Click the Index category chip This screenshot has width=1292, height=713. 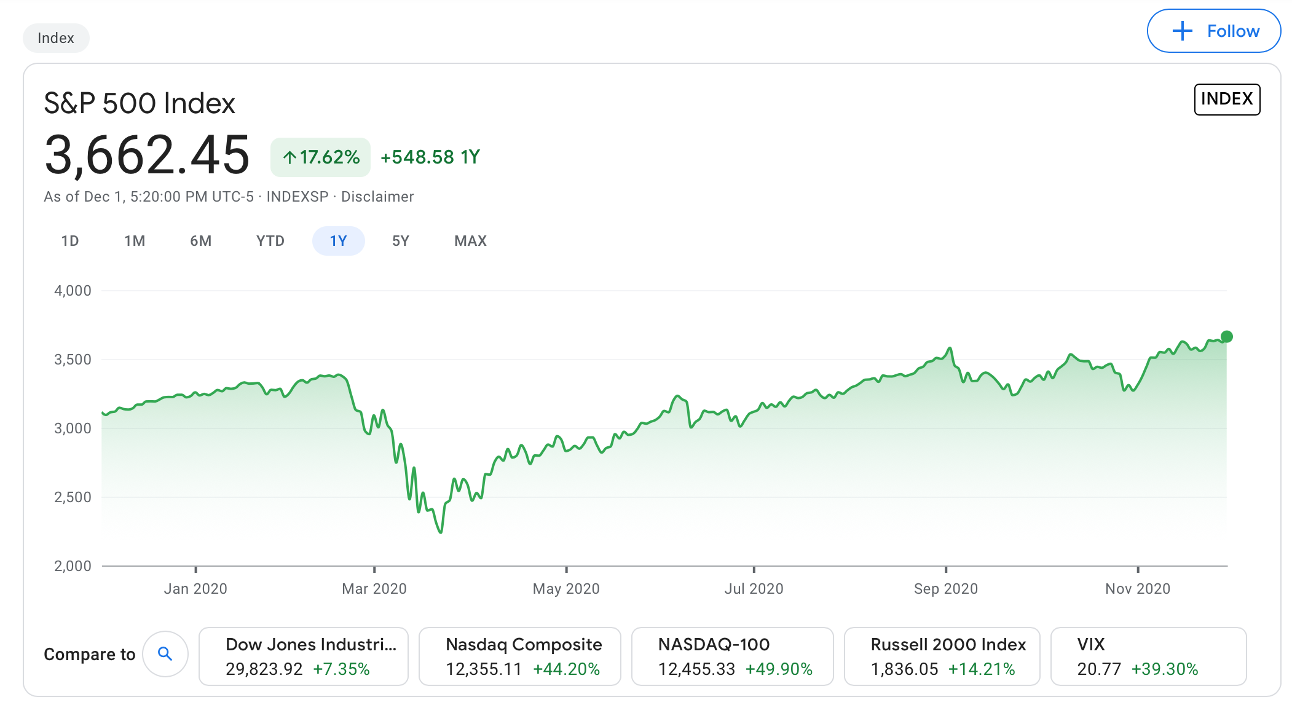coord(56,38)
